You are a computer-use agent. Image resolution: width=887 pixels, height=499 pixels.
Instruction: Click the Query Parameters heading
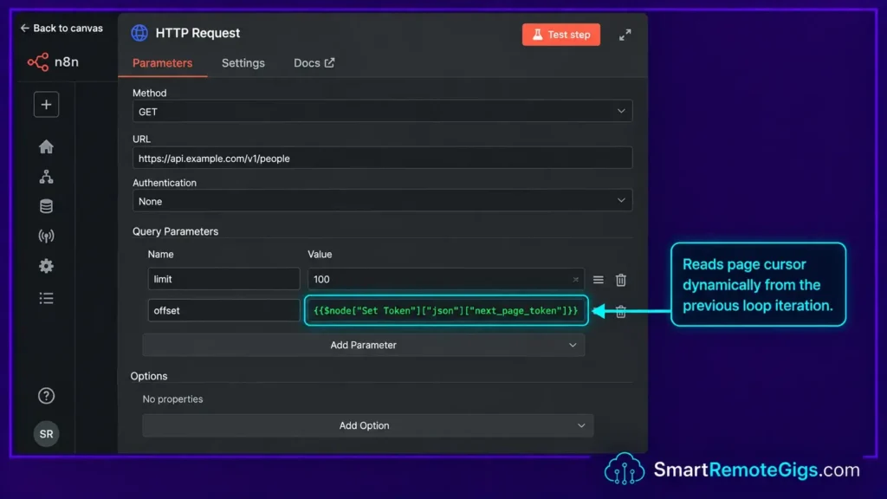[175, 231]
